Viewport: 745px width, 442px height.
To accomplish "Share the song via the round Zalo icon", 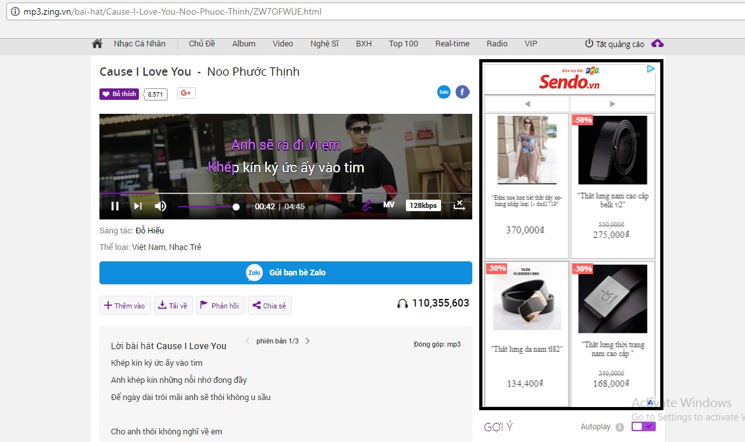I will (x=444, y=92).
